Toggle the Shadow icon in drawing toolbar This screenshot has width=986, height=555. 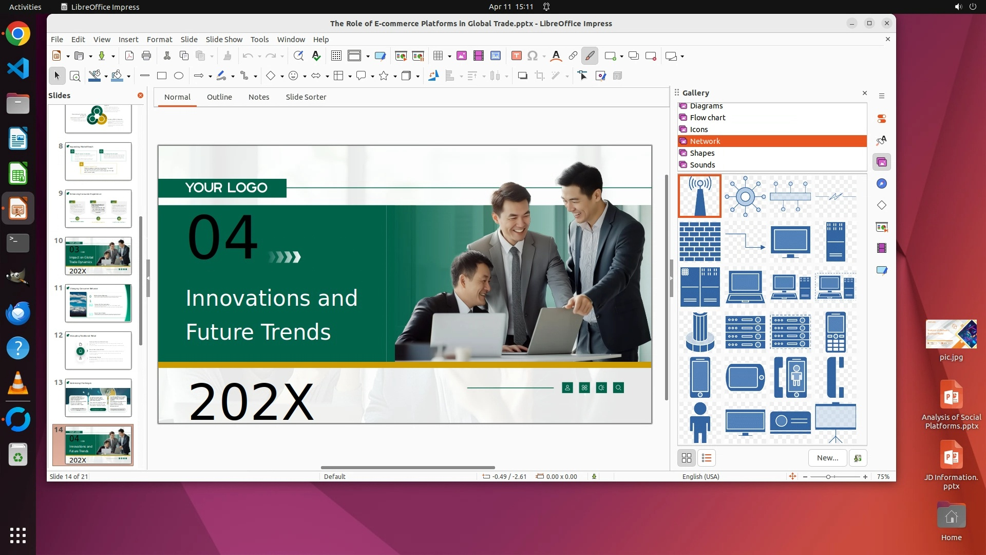click(x=522, y=76)
